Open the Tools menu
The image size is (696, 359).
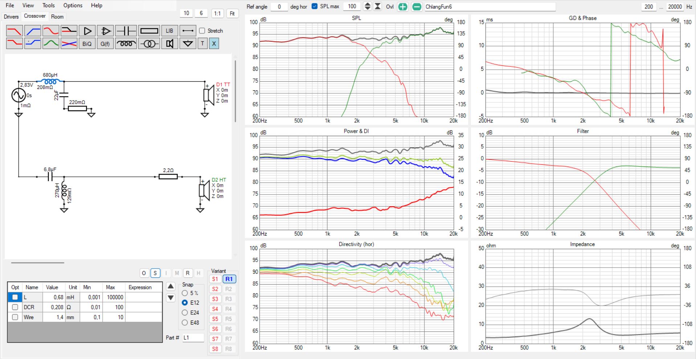48,5
